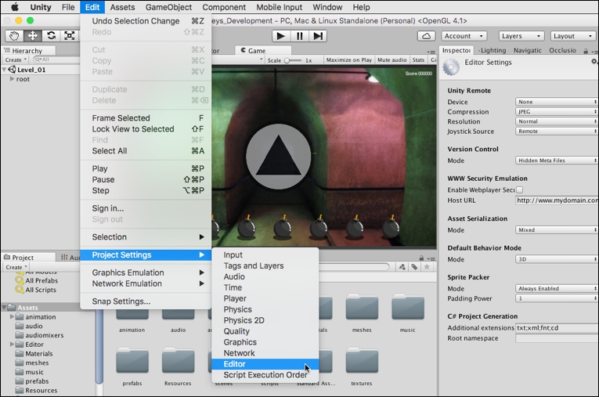Open Graphics Emulation submenu
This screenshot has height=397, width=599.
tap(146, 272)
